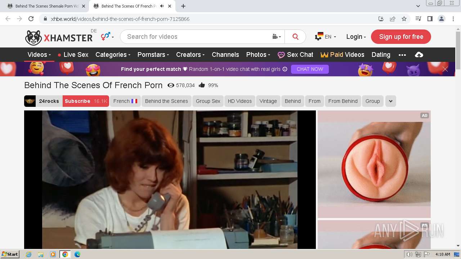Screen dimensions: 461x259
Task: Open the Chrome three-dot menu
Action: [x=453, y=19]
